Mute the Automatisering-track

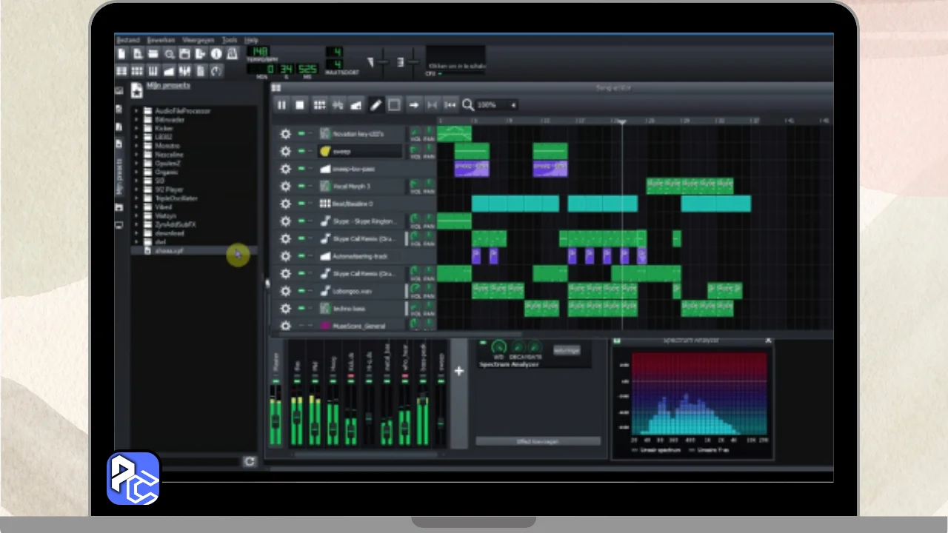301,256
